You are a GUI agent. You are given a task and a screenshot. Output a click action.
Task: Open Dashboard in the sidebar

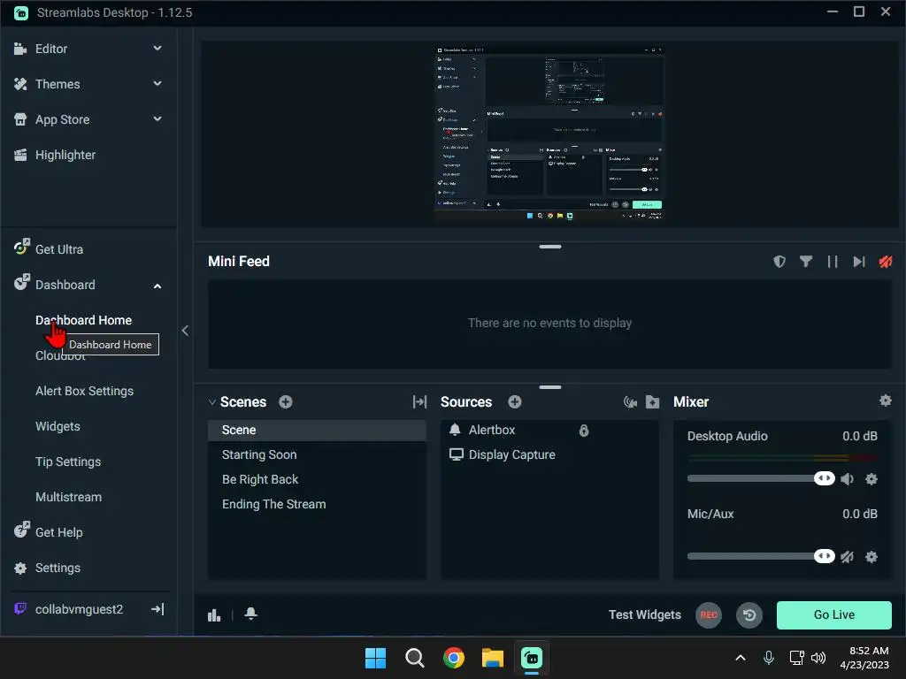point(65,285)
